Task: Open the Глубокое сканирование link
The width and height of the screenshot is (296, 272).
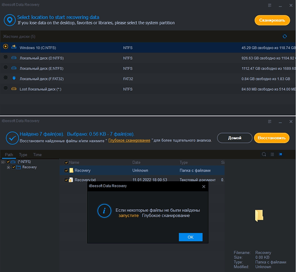Action: 129,140
